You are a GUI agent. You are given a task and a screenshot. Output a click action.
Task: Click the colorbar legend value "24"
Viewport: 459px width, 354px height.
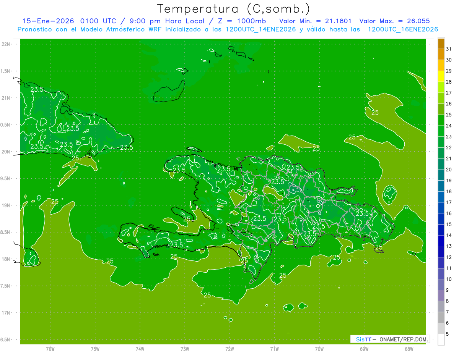(x=449, y=126)
